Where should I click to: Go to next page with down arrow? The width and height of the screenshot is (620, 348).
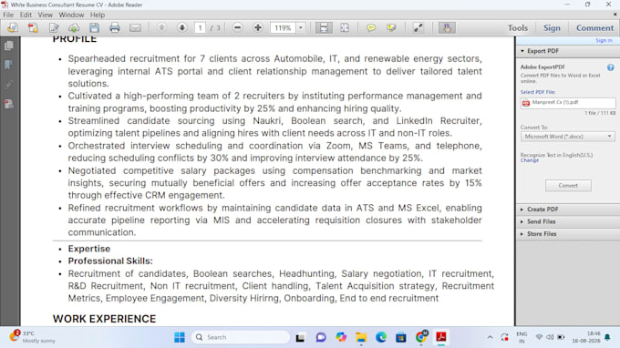[x=181, y=27]
